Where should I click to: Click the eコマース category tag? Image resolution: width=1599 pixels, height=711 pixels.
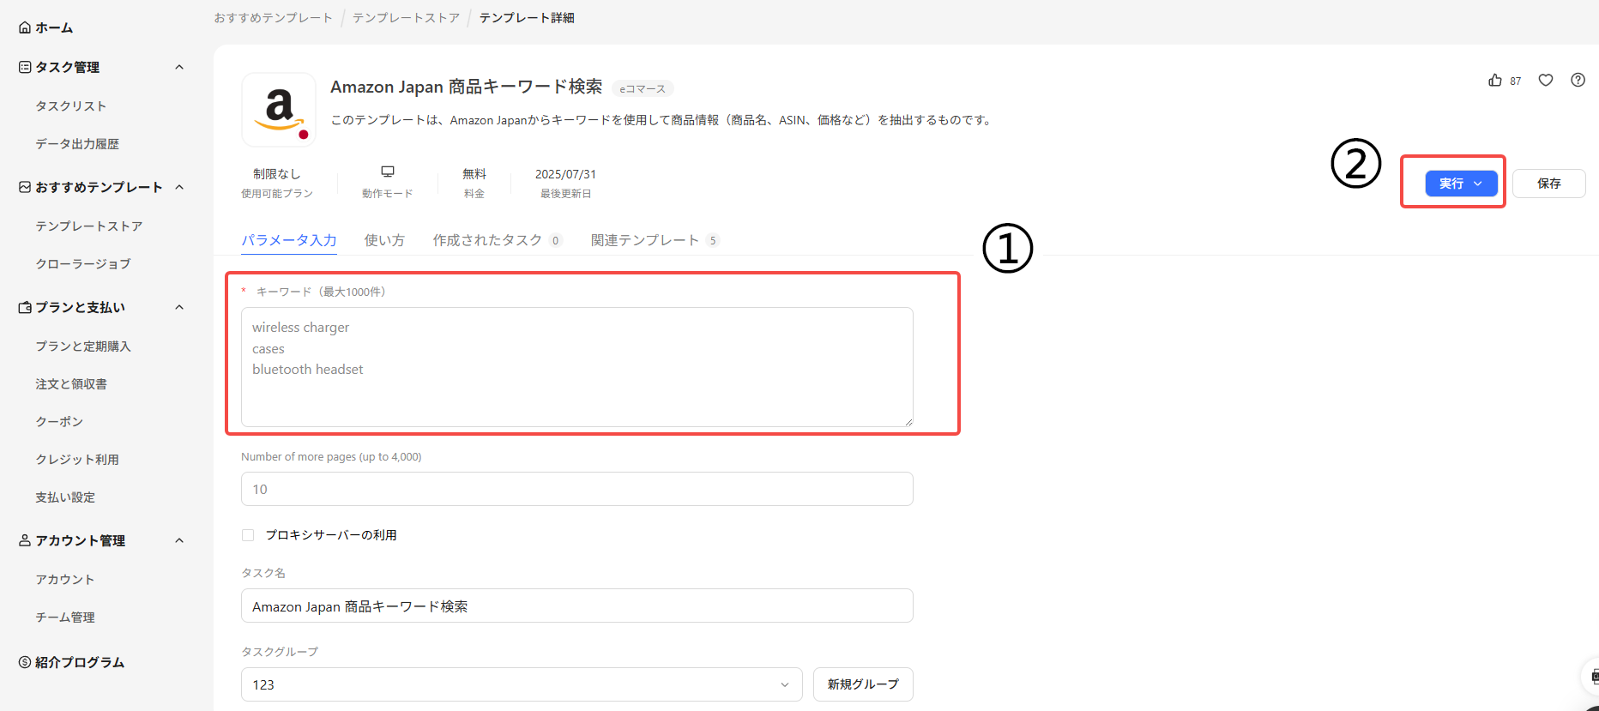(643, 88)
